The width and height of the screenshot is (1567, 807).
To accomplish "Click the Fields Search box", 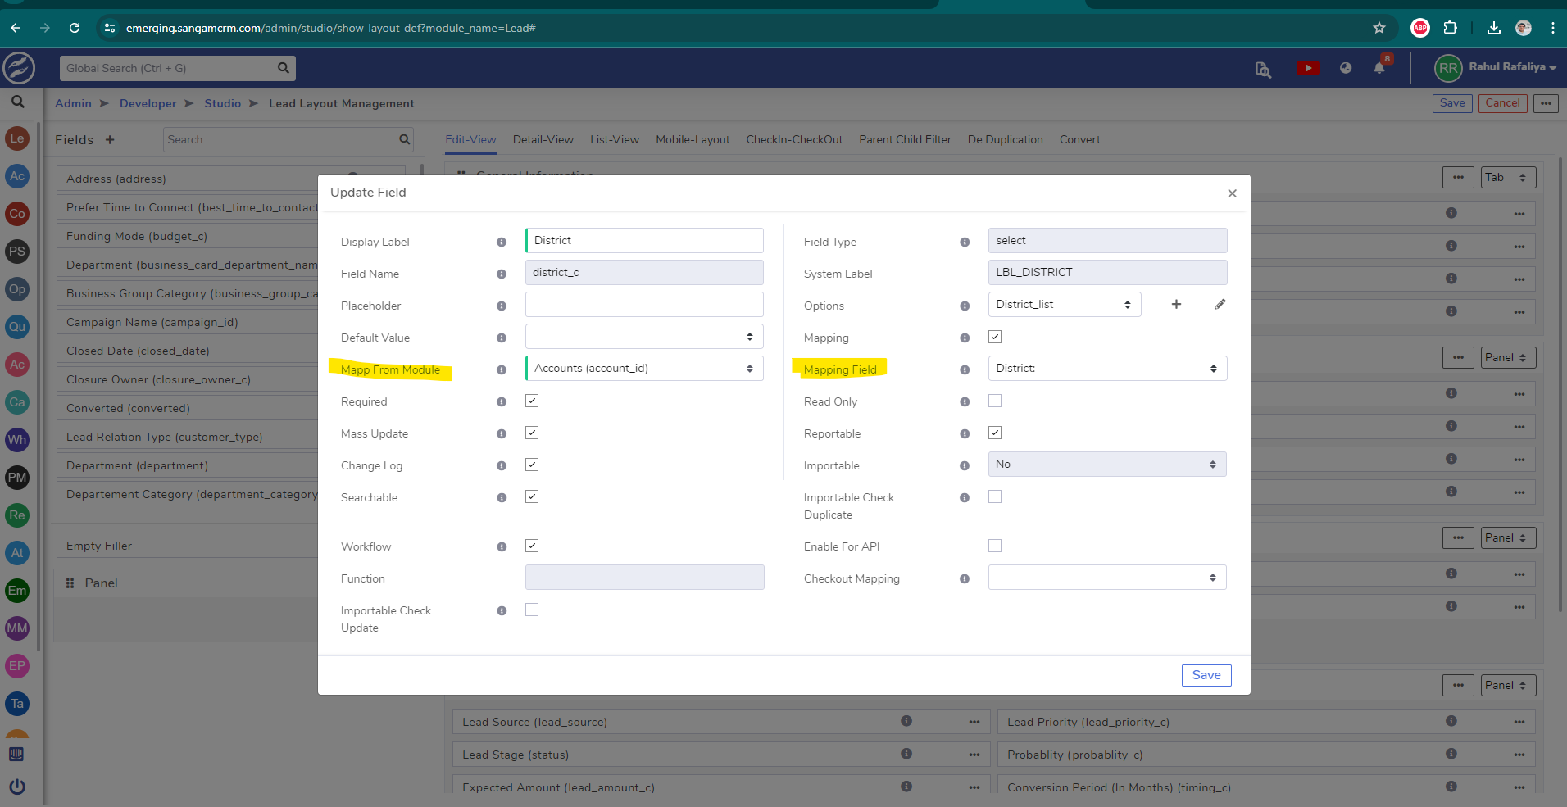I will (288, 140).
